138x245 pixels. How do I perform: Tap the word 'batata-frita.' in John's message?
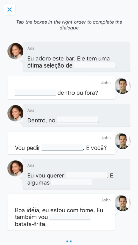pos(31,224)
